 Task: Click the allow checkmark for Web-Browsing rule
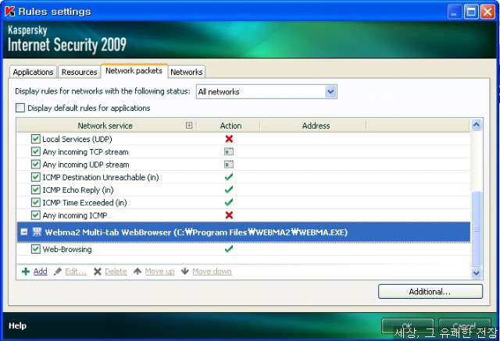[x=229, y=249]
